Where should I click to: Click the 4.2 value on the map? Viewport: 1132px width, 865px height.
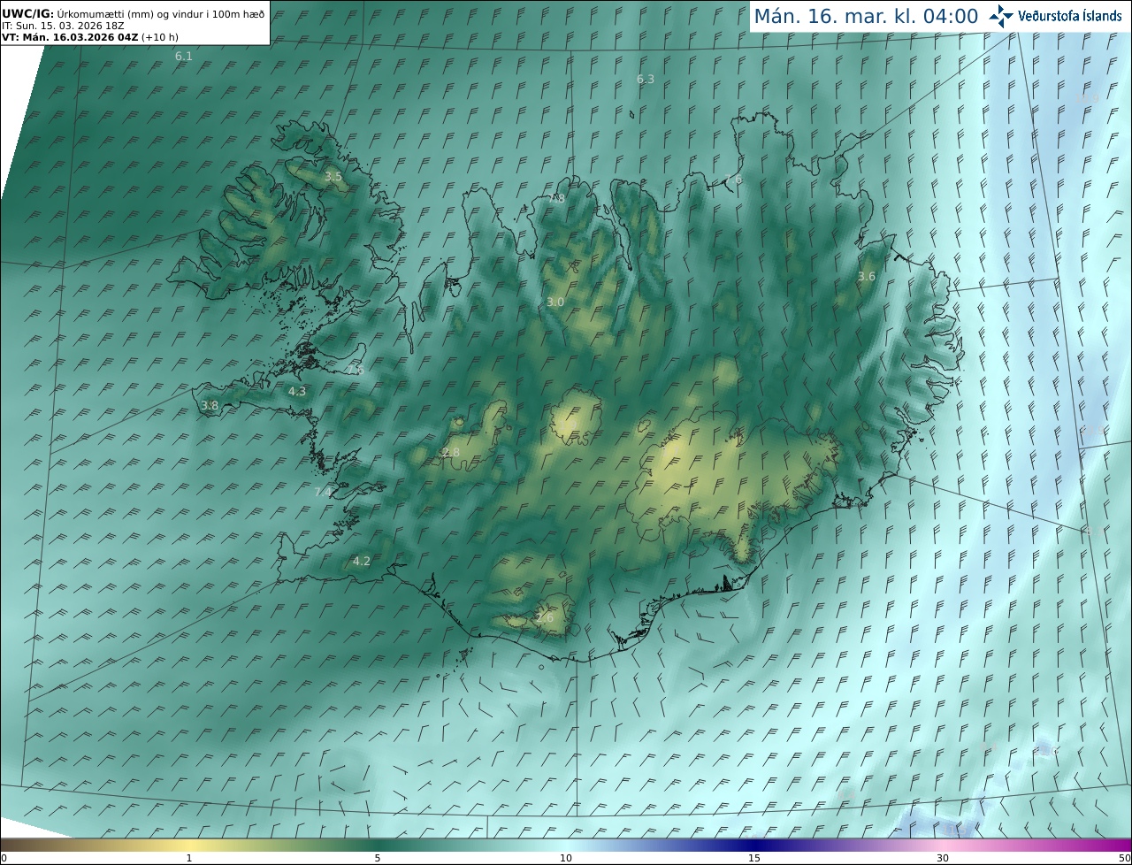pos(362,561)
